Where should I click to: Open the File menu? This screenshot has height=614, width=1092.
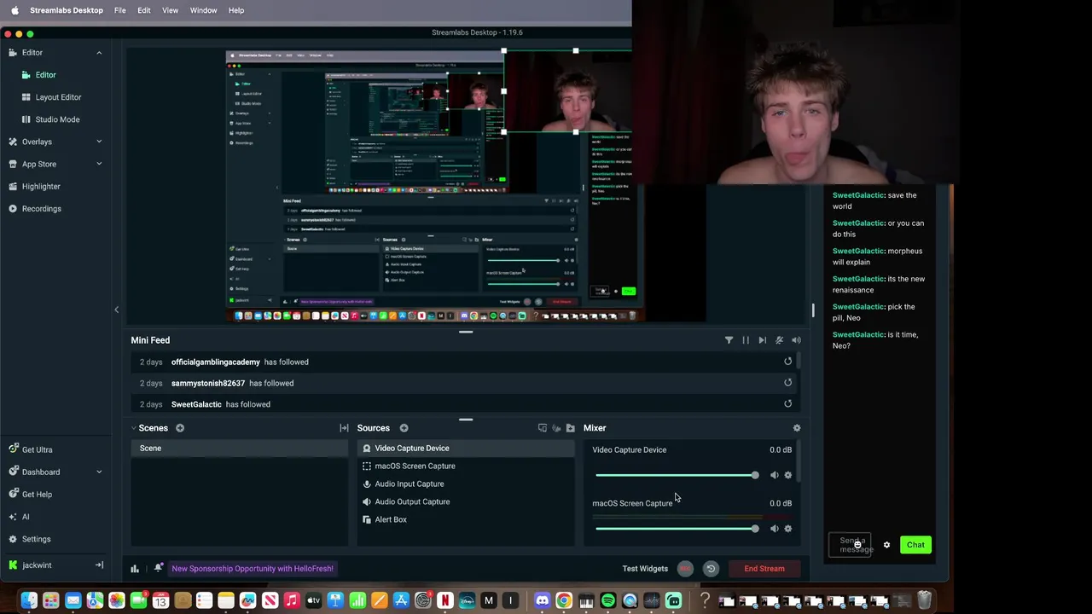tap(120, 10)
